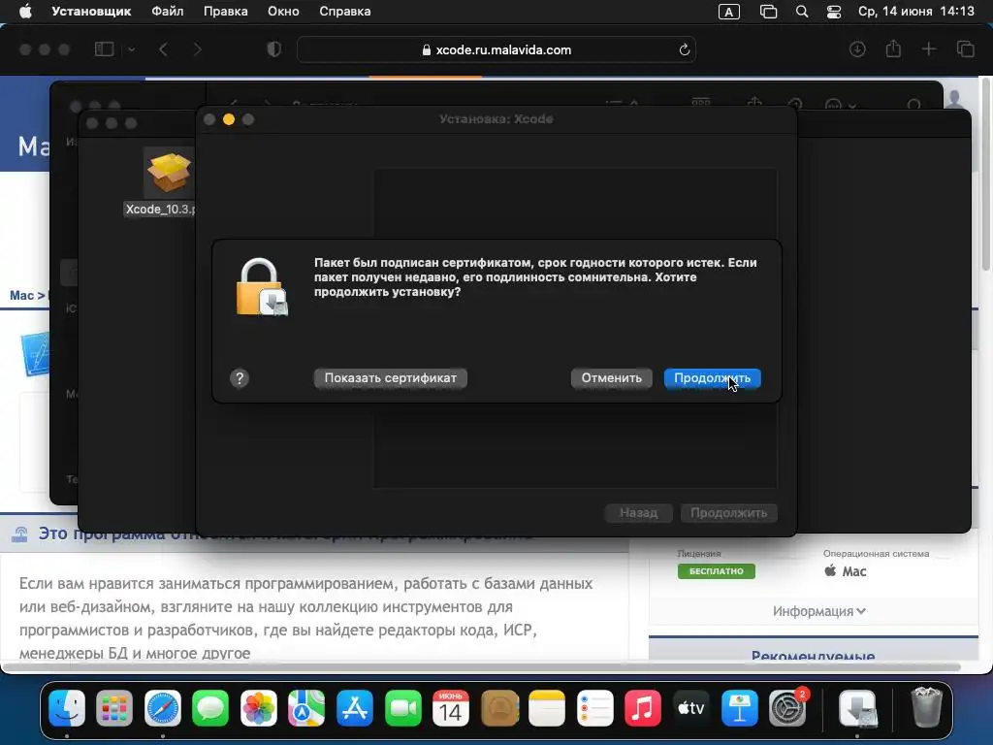Open a new Safari tab
Screen dimensions: 993x745
click(x=928, y=49)
